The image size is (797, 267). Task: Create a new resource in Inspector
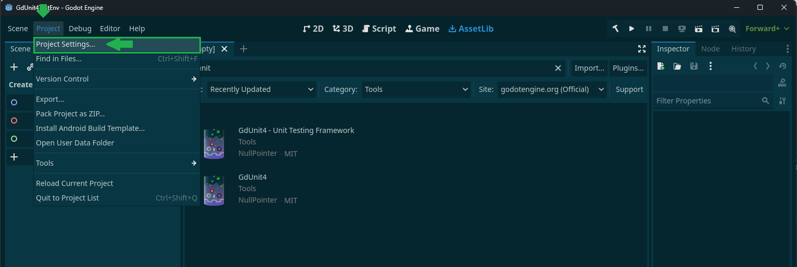[x=661, y=66]
